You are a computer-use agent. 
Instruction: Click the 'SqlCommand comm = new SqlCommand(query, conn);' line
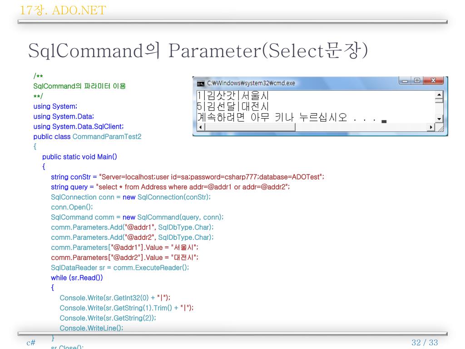coord(137,217)
